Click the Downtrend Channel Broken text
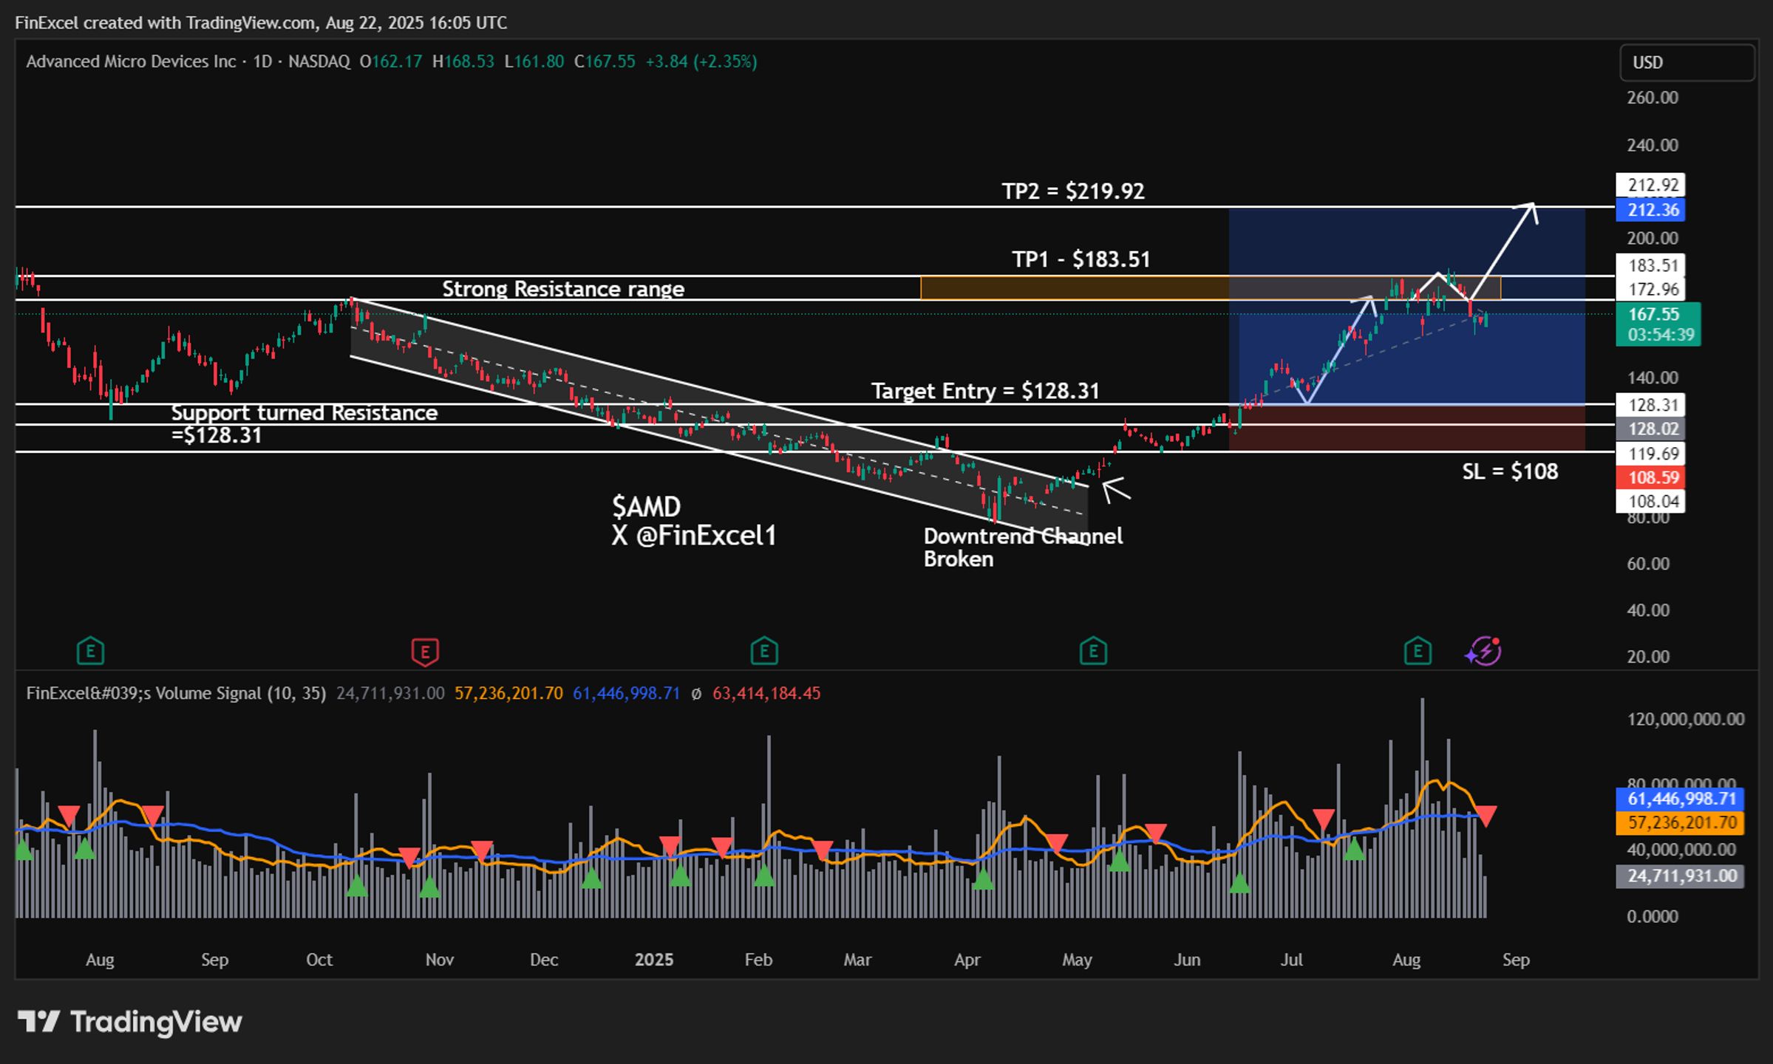The image size is (1773, 1064). [x=1023, y=548]
